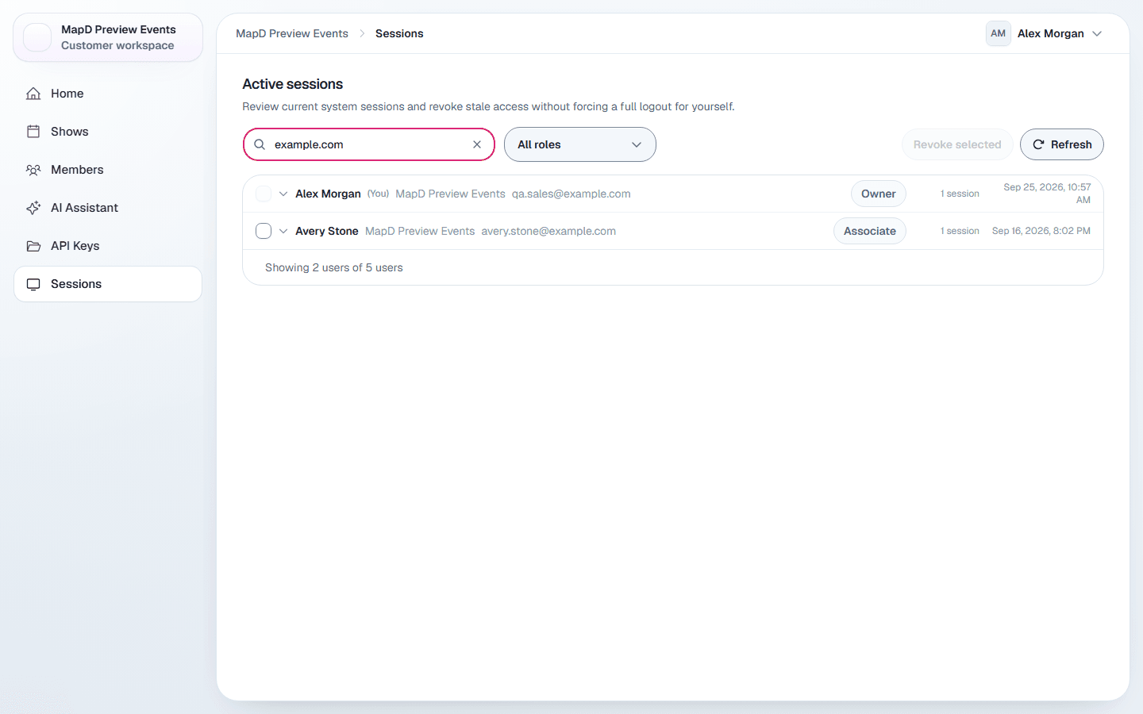Click the Refresh button

(x=1062, y=144)
